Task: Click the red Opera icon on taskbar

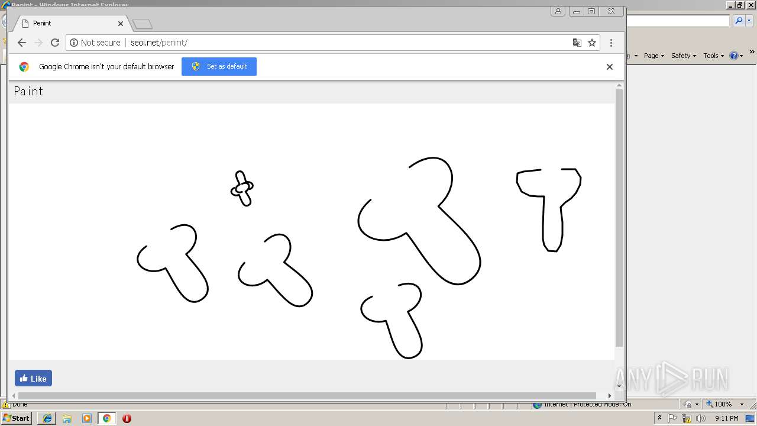Action: pos(127,418)
